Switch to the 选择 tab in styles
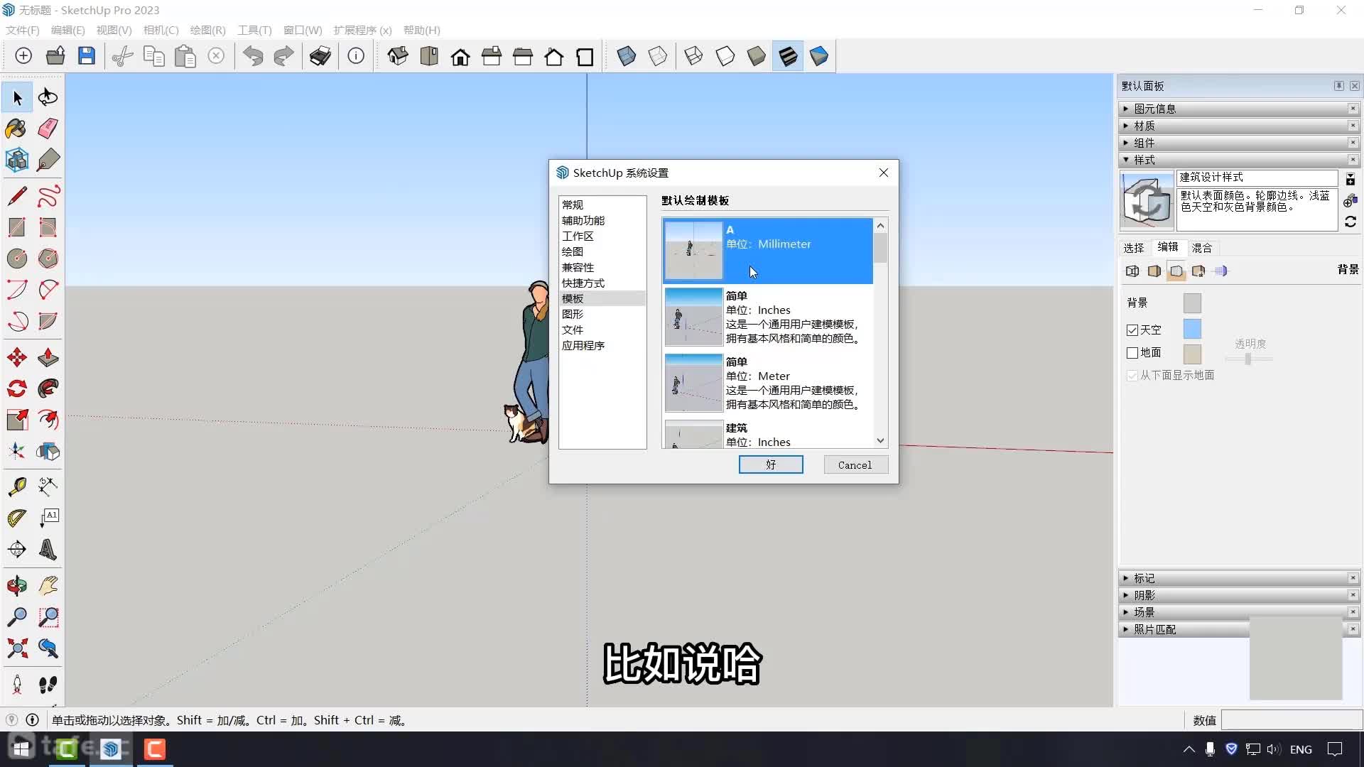Screen dimensions: 1364x767 (1134, 248)
